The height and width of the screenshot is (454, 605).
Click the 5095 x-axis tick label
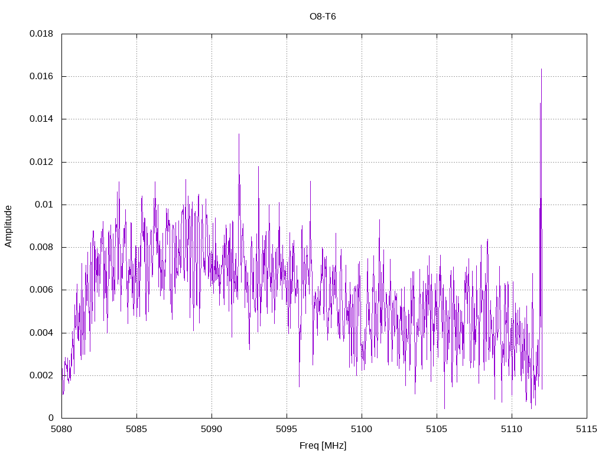click(287, 429)
